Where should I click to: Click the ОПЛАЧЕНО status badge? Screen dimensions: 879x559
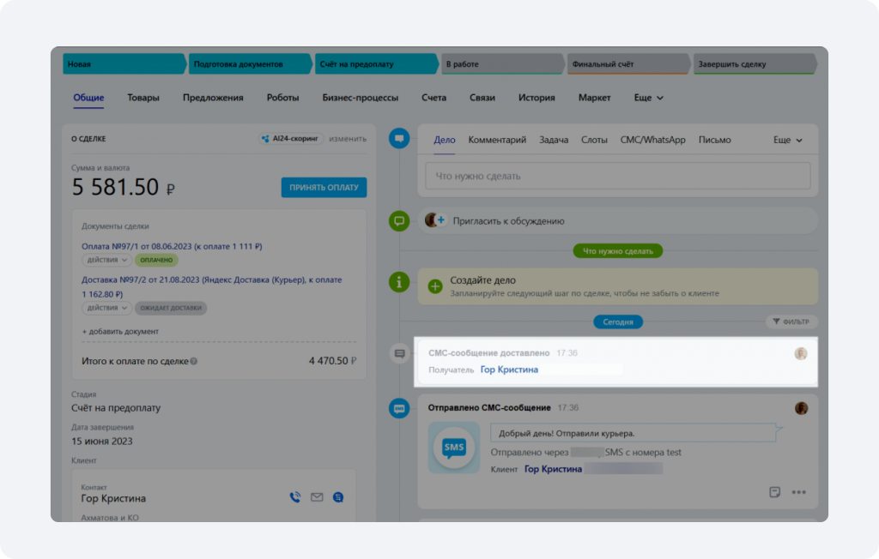point(156,260)
